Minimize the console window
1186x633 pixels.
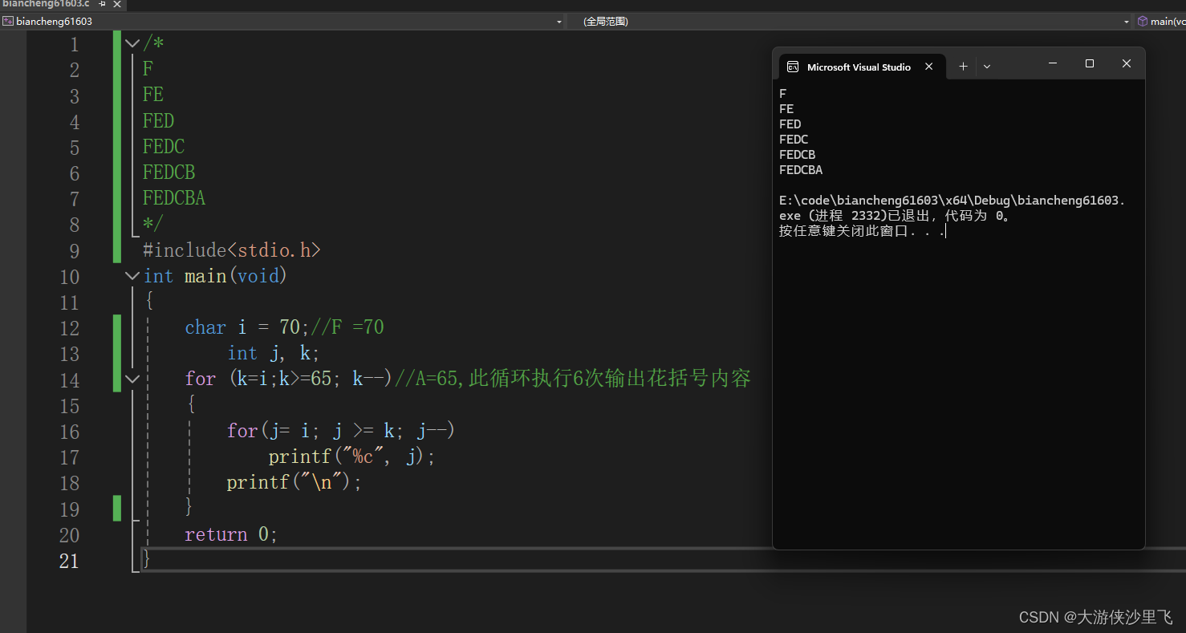tap(1053, 63)
